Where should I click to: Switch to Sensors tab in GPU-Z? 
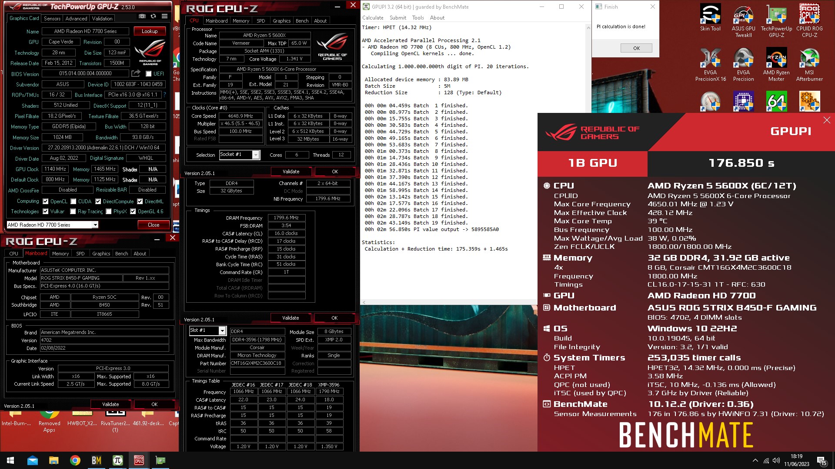pyautogui.click(x=52, y=19)
